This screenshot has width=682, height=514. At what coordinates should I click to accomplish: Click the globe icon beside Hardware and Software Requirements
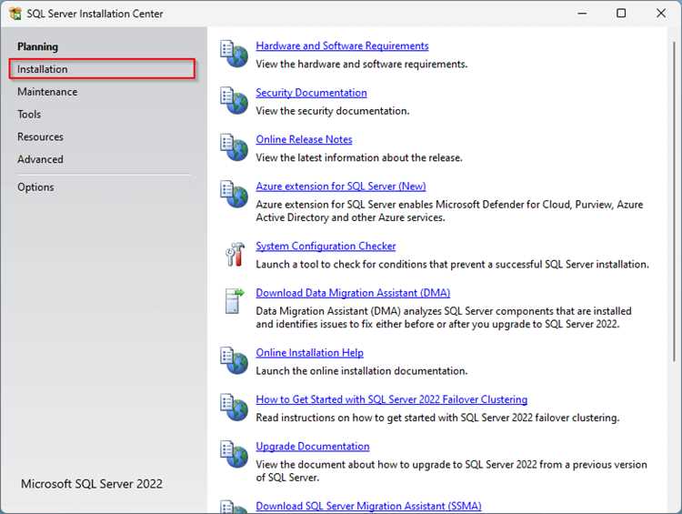click(234, 54)
